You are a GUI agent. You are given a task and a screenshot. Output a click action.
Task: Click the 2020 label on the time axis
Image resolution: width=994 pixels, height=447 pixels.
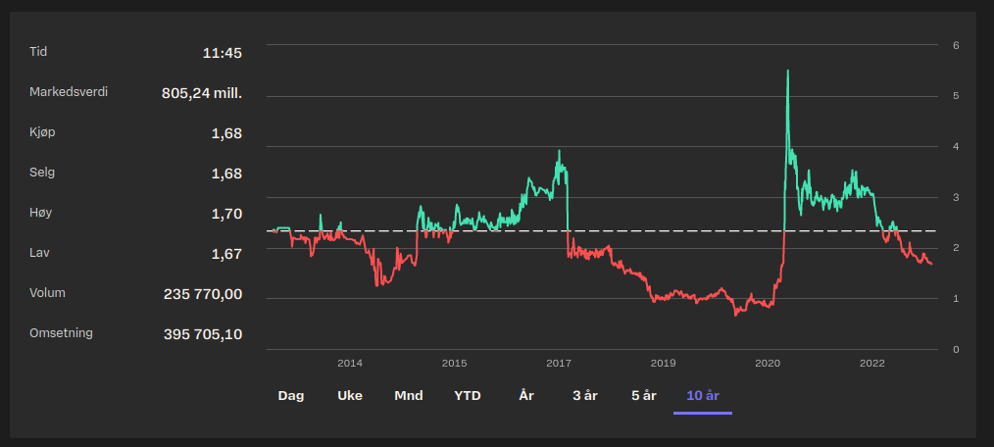[768, 364]
